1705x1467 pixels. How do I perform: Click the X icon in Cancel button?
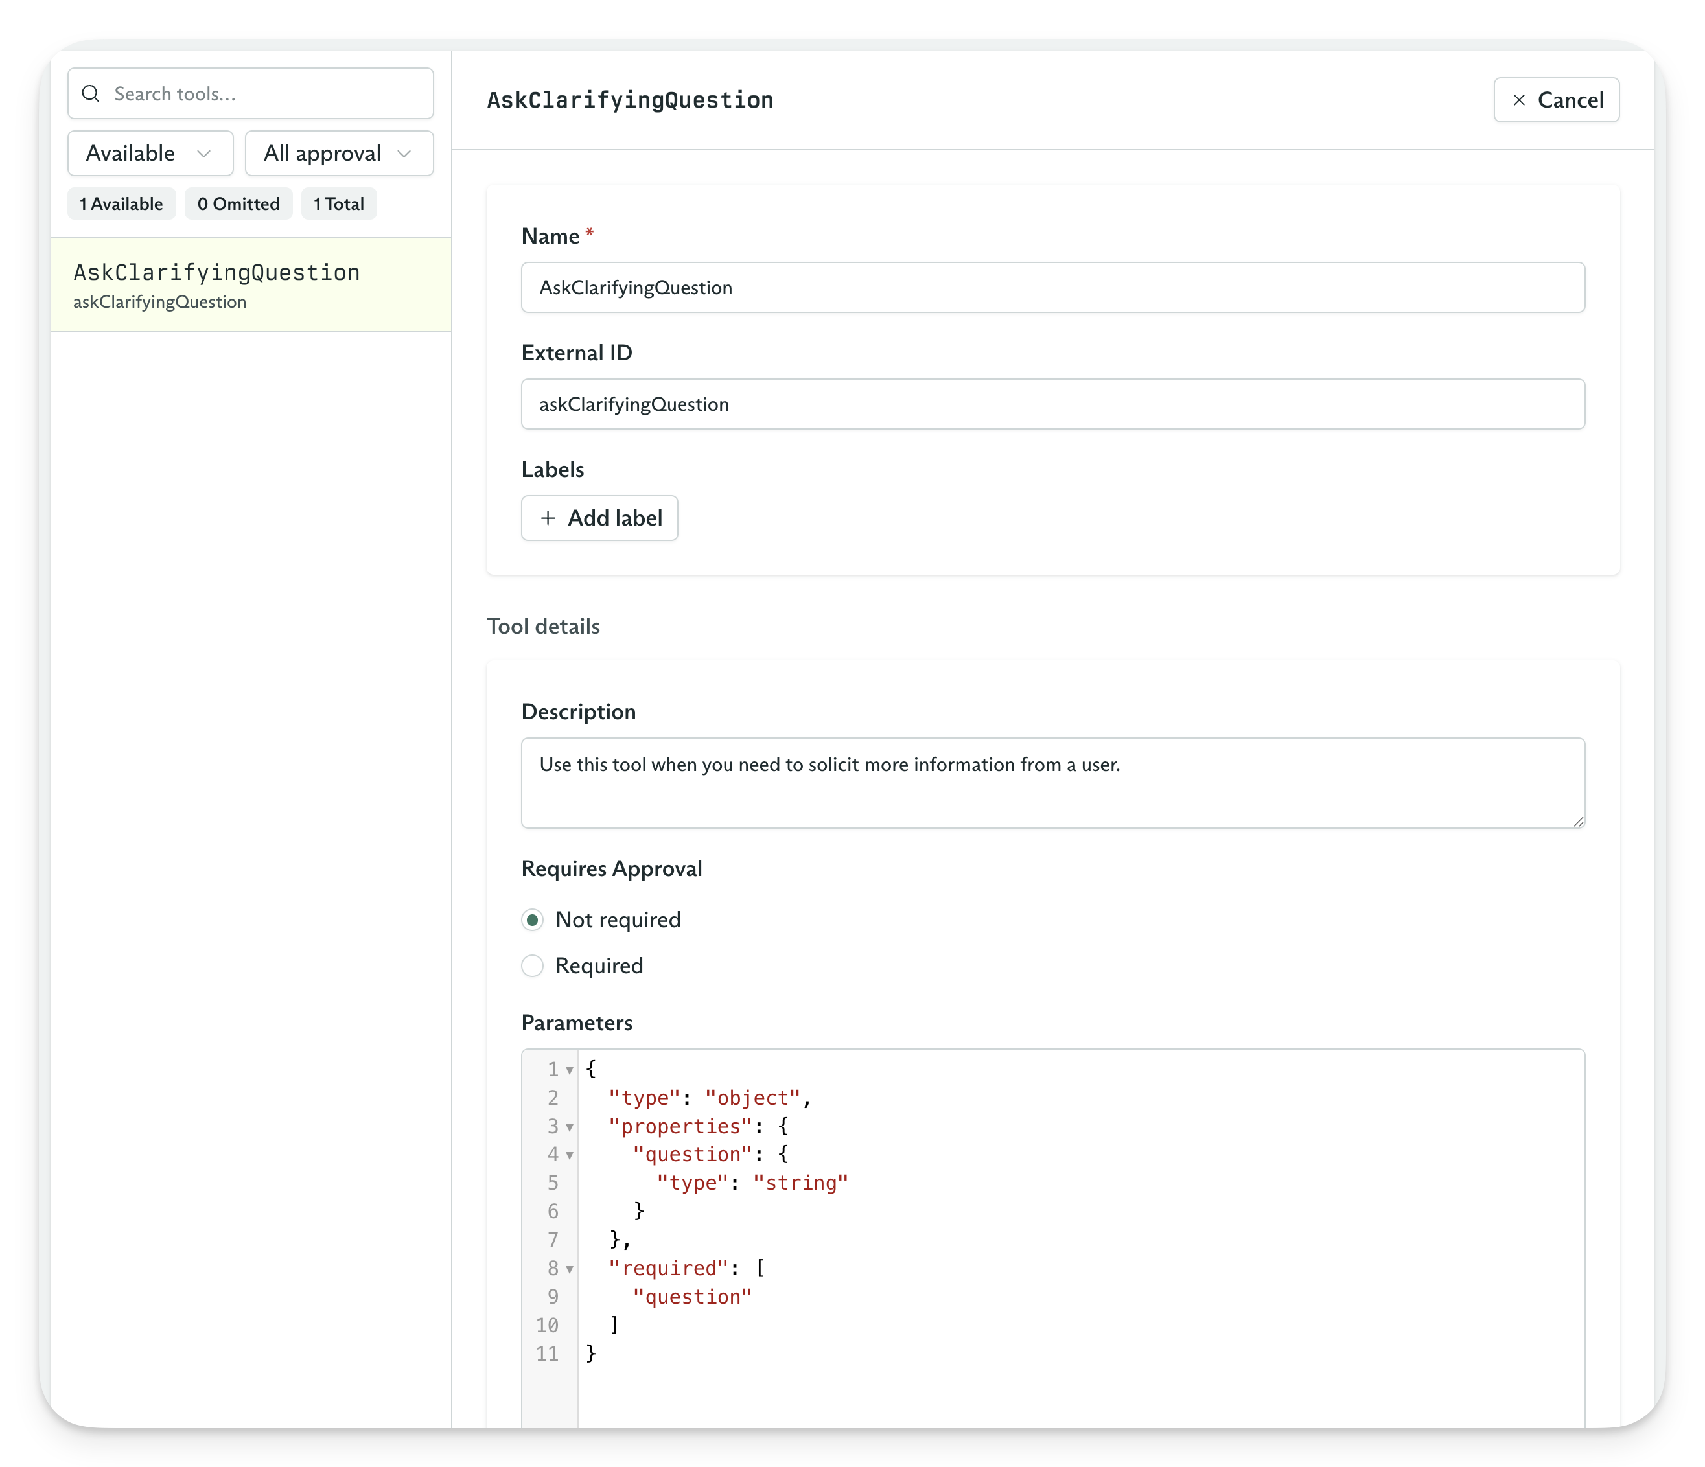[1519, 100]
